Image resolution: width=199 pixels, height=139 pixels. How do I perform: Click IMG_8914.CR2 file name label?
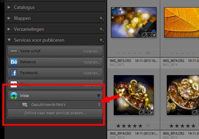120,134
